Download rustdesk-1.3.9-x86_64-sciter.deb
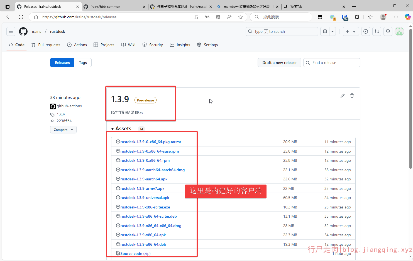This screenshot has height=261, width=413. (x=148, y=216)
